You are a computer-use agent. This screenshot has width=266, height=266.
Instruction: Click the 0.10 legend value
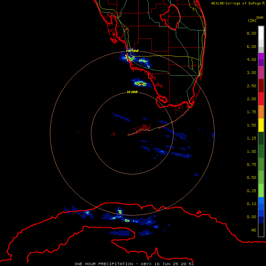252,204
